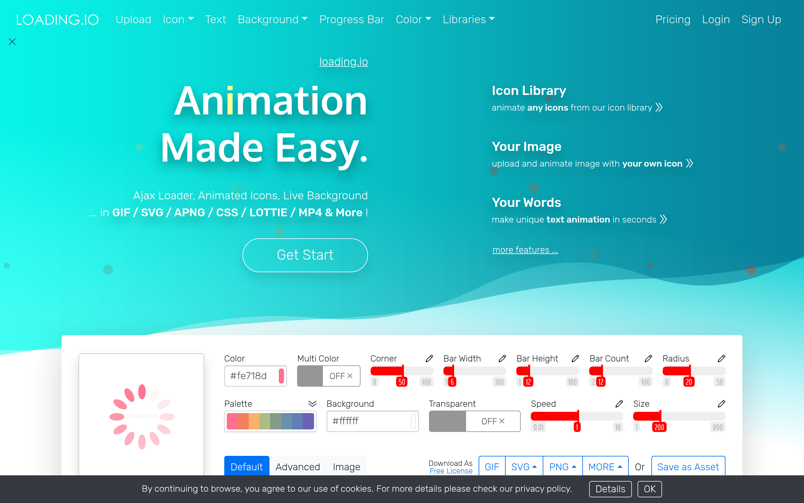Image resolution: width=804 pixels, height=503 pixels.
Task: Click the Radius slider track
Action: point(694,371)
